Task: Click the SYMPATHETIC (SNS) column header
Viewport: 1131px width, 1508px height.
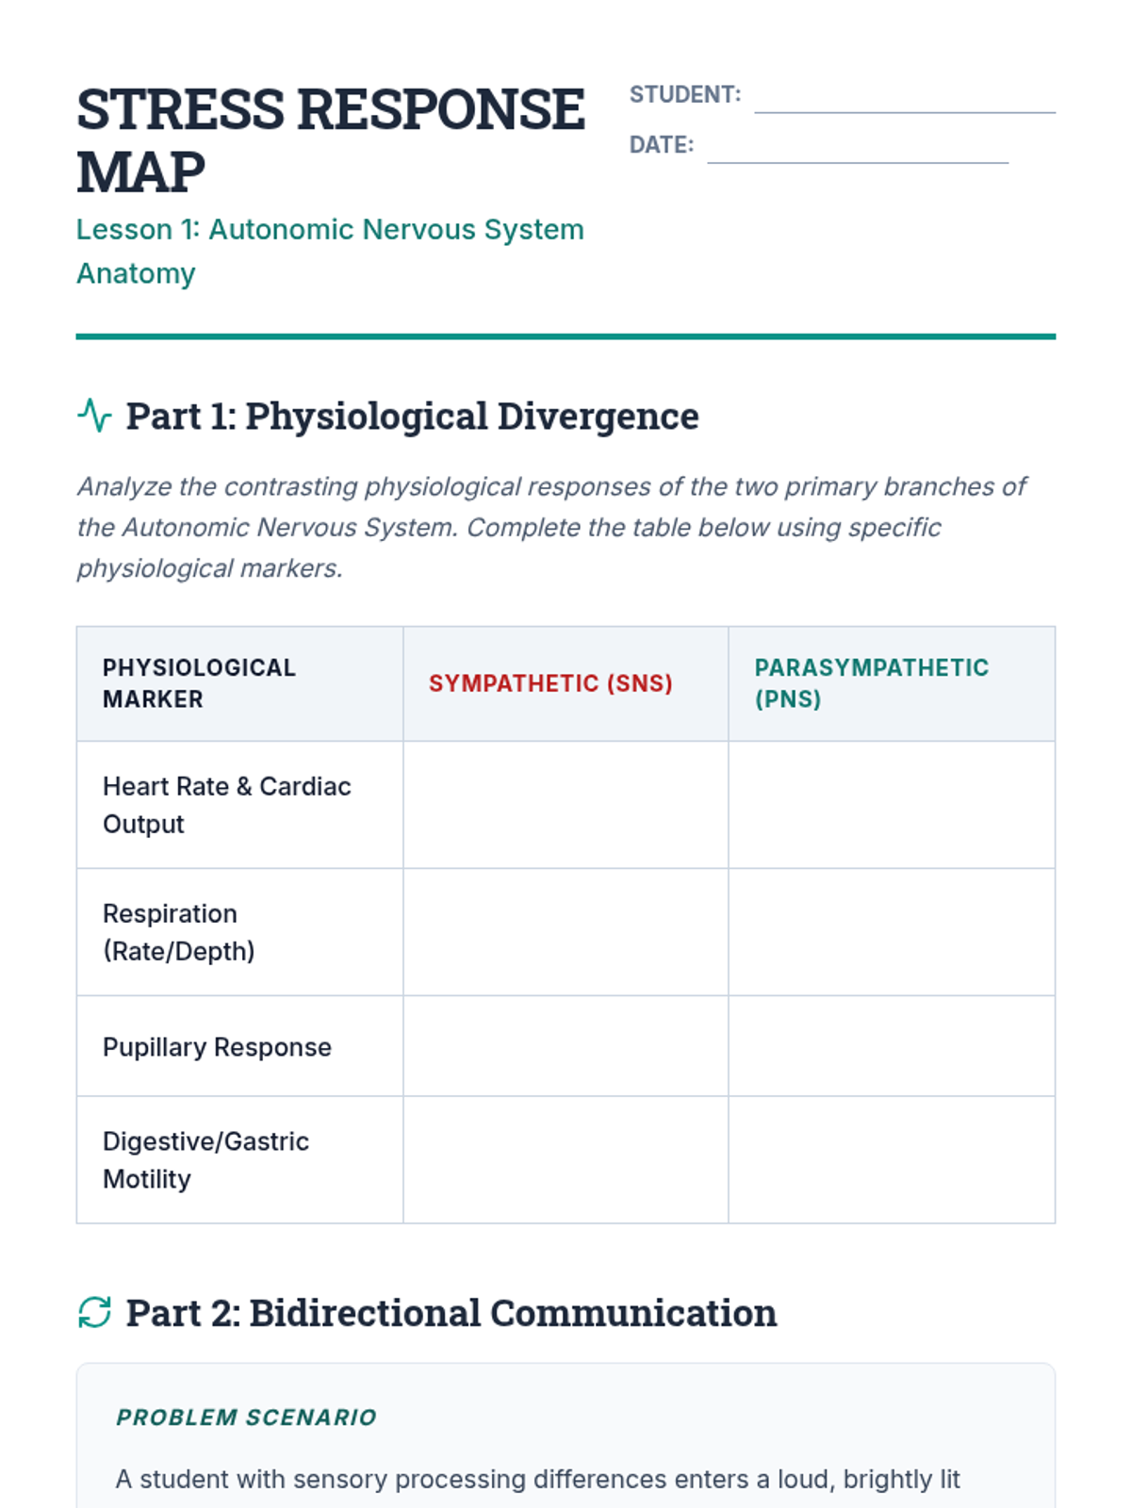Action: click(550, 683)
